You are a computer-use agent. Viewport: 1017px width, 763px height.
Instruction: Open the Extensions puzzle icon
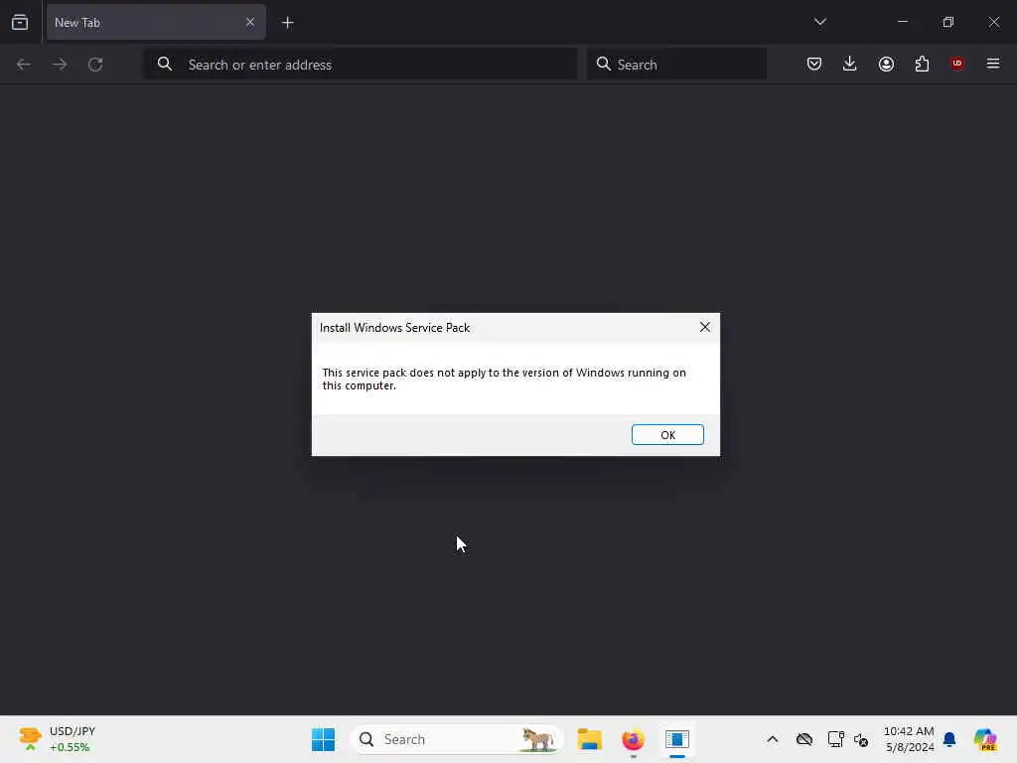(x=922, y=64)
